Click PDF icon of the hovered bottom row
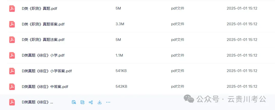Screen dimensions: 275x110 coord(12,102)
